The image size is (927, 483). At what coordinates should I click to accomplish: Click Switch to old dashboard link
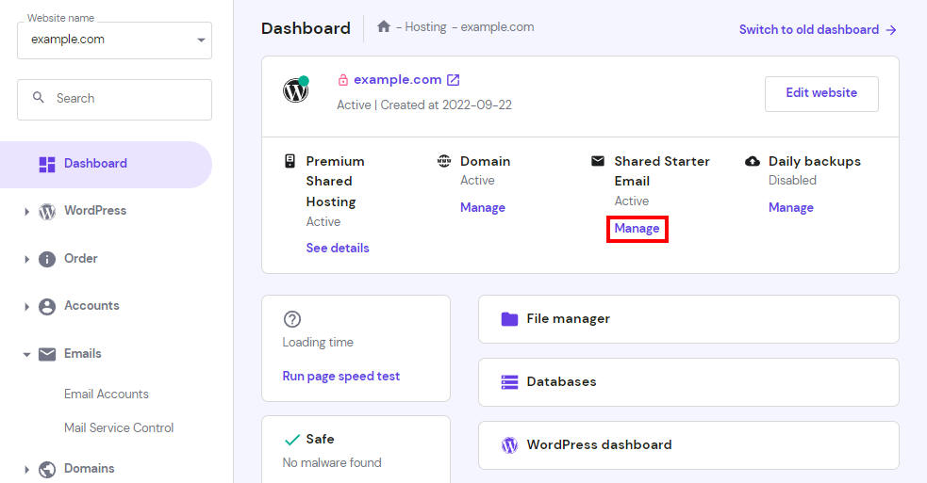click(x=818, y=29)
